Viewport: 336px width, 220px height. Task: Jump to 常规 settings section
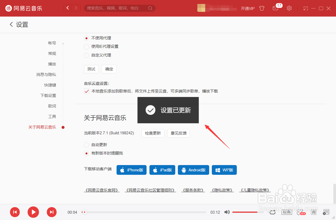point(52,54)
